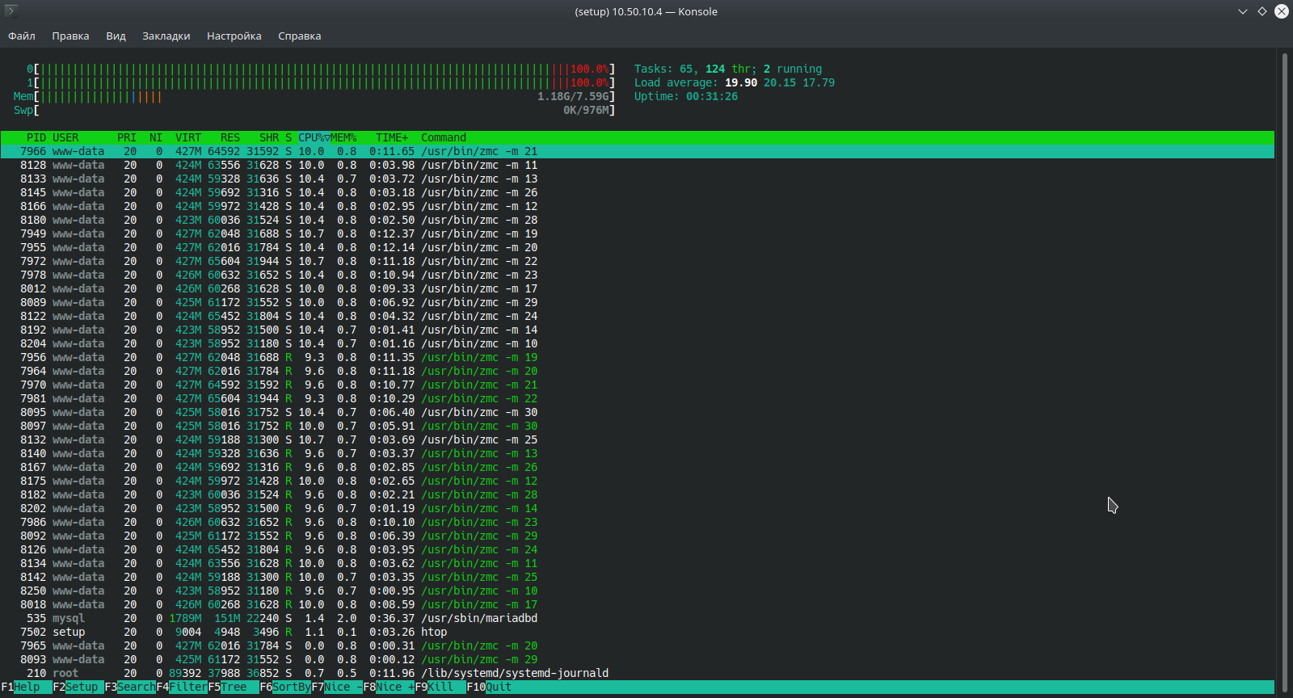
Task: Click F5 Tree in htop footer
Action: point(234,687)
